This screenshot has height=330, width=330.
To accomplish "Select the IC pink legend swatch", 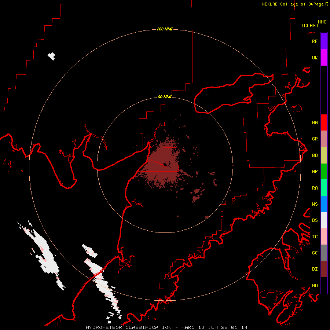I will pyautogui.click(x=324, y=236).
